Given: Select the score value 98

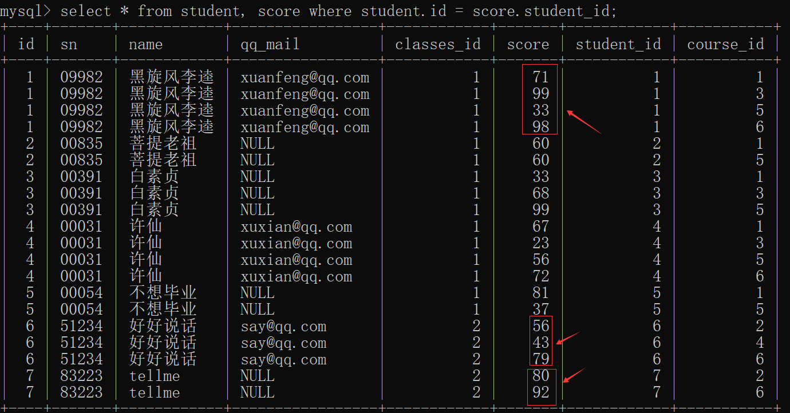Looking at the screenshot, I should [x=540, y=127].
